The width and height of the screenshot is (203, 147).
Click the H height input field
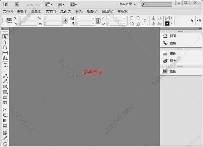[54, 24]
